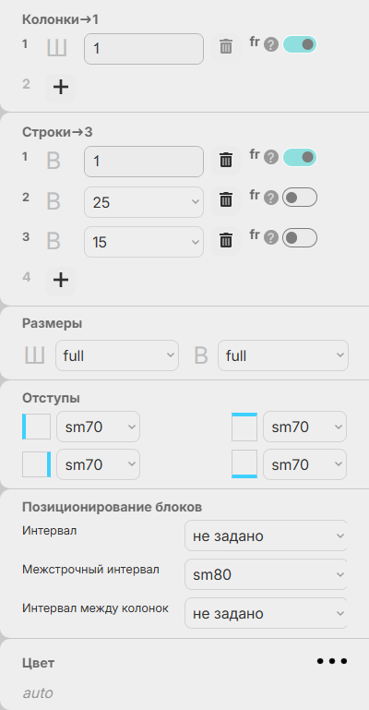Open the Интервал между колонок dropdown

[266, 613]
